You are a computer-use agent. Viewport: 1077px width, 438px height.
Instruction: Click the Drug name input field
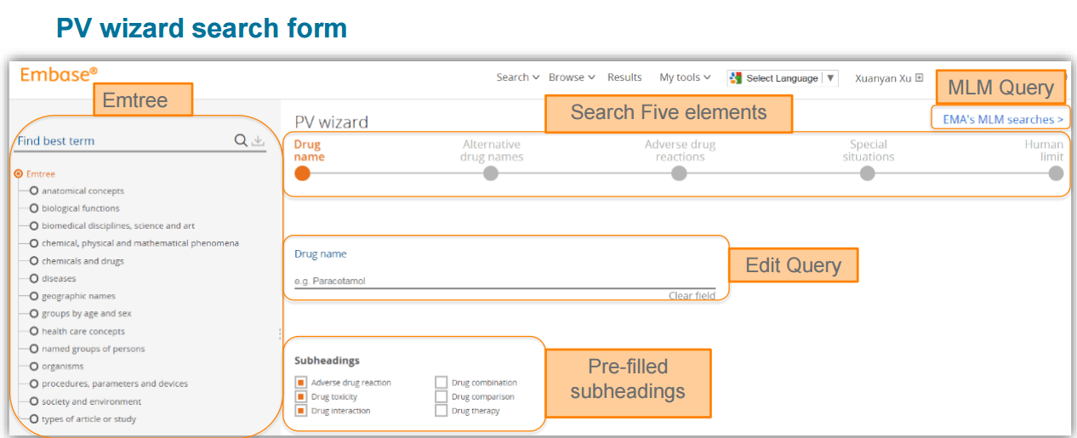[x=504, y=280]
